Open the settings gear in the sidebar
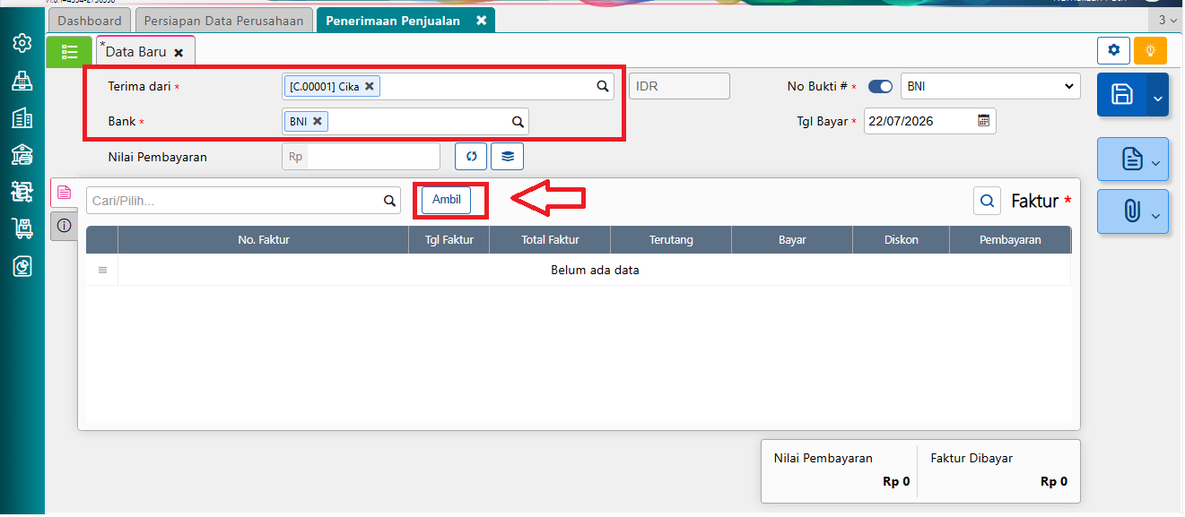The image size is (1185, 517). tap(22, 43)
